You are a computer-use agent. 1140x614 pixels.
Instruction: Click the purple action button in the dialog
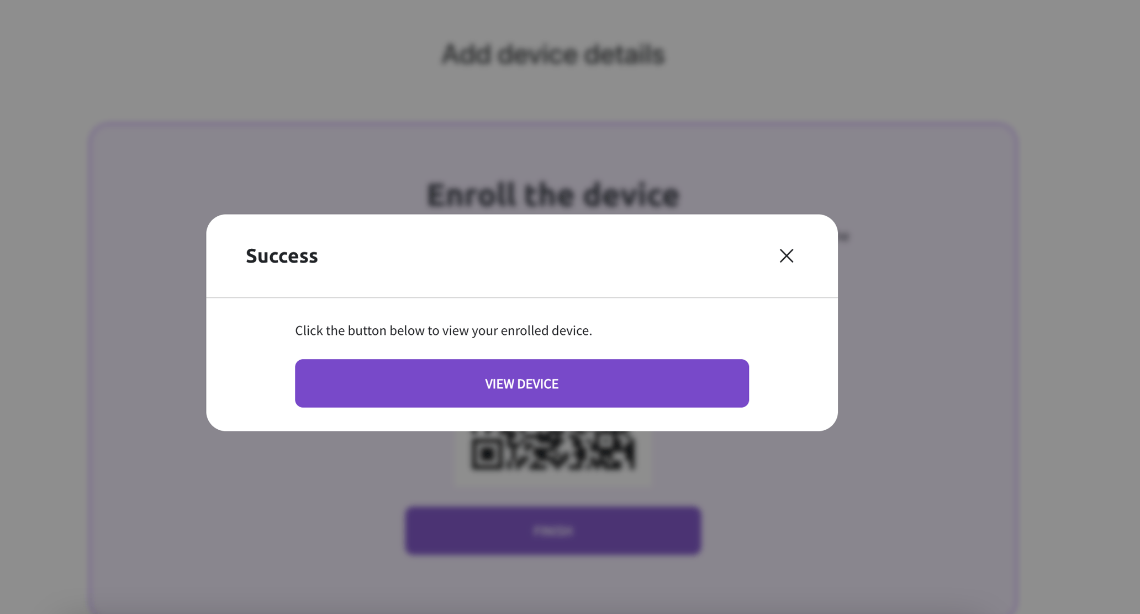521,383
